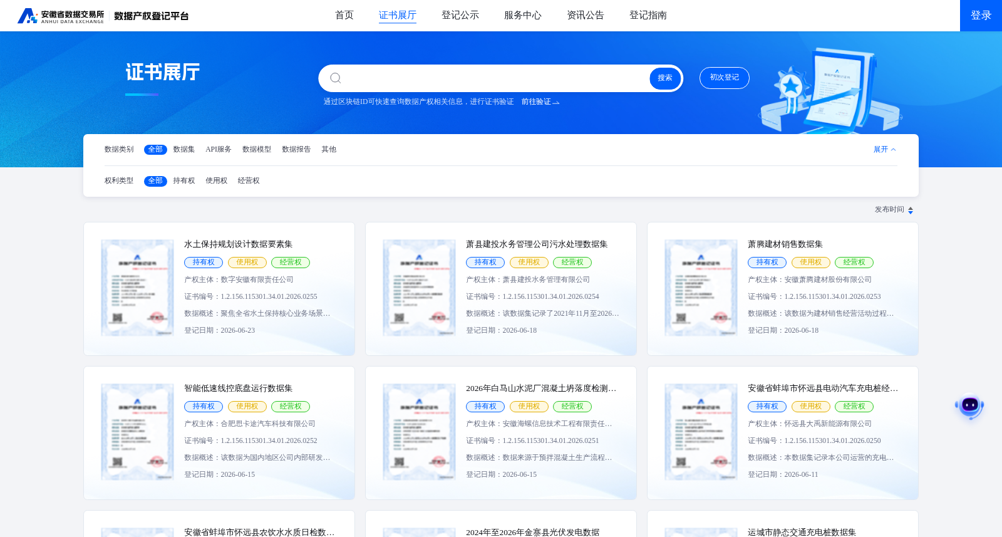1002x537 pixels.
Task: Open 资讯公告 navigation tab
Action: tap(586, 15)
